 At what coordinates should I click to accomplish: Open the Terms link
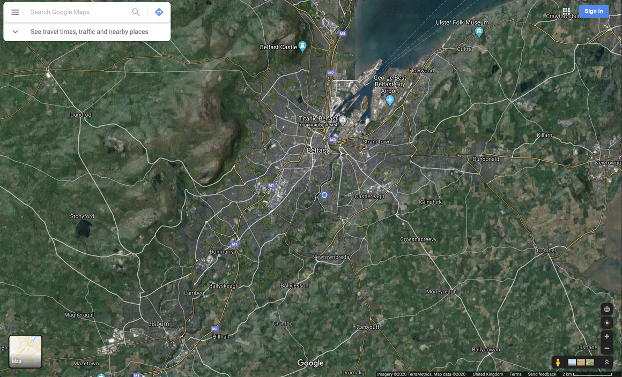pos(515,374)
